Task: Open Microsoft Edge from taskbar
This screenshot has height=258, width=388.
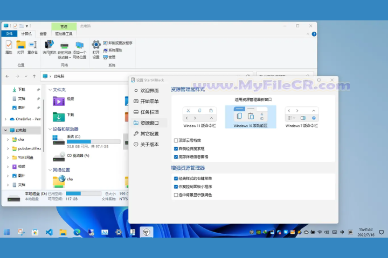Action: [77, 232]
